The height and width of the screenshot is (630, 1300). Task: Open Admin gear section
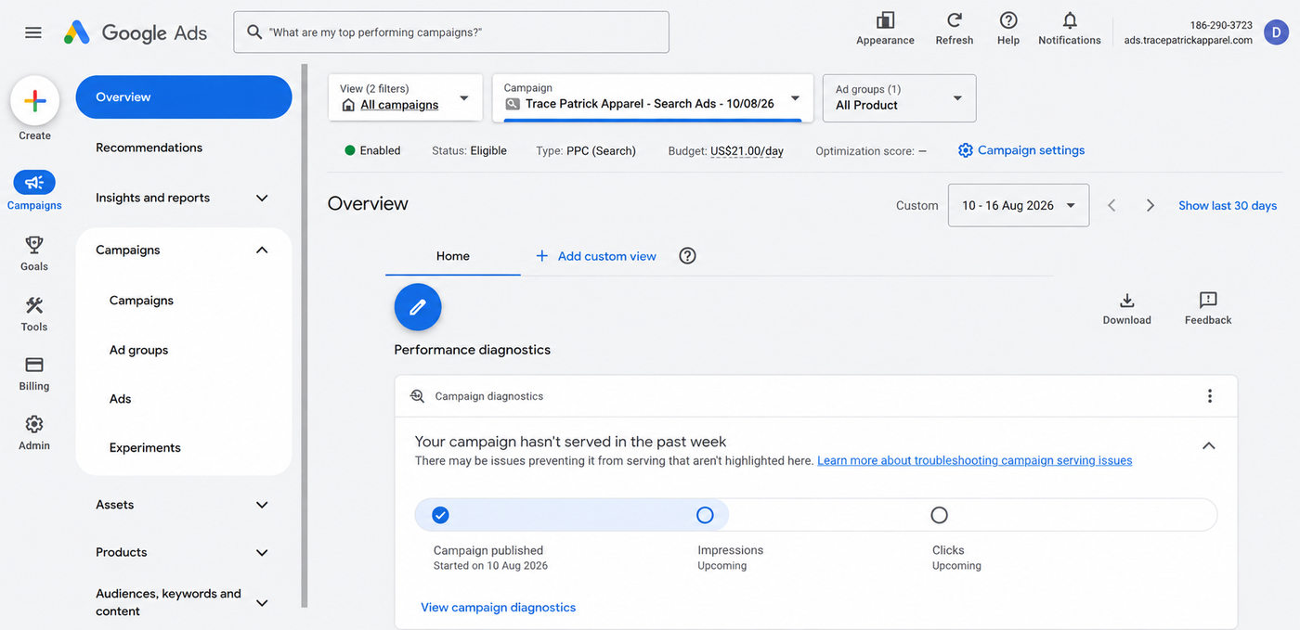34,432
